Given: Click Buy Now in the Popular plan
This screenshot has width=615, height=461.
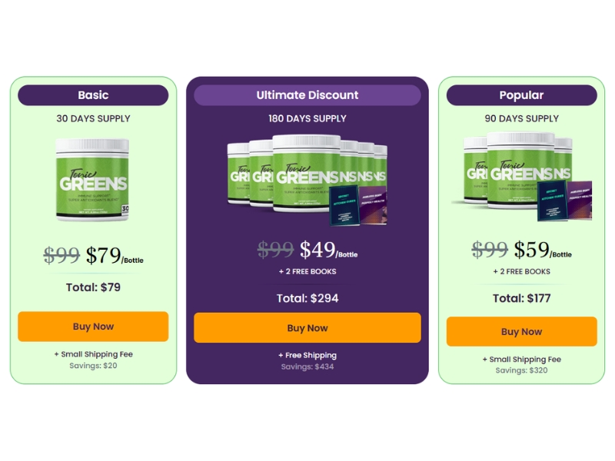Looking at the screenshot, I should [521, 332].
